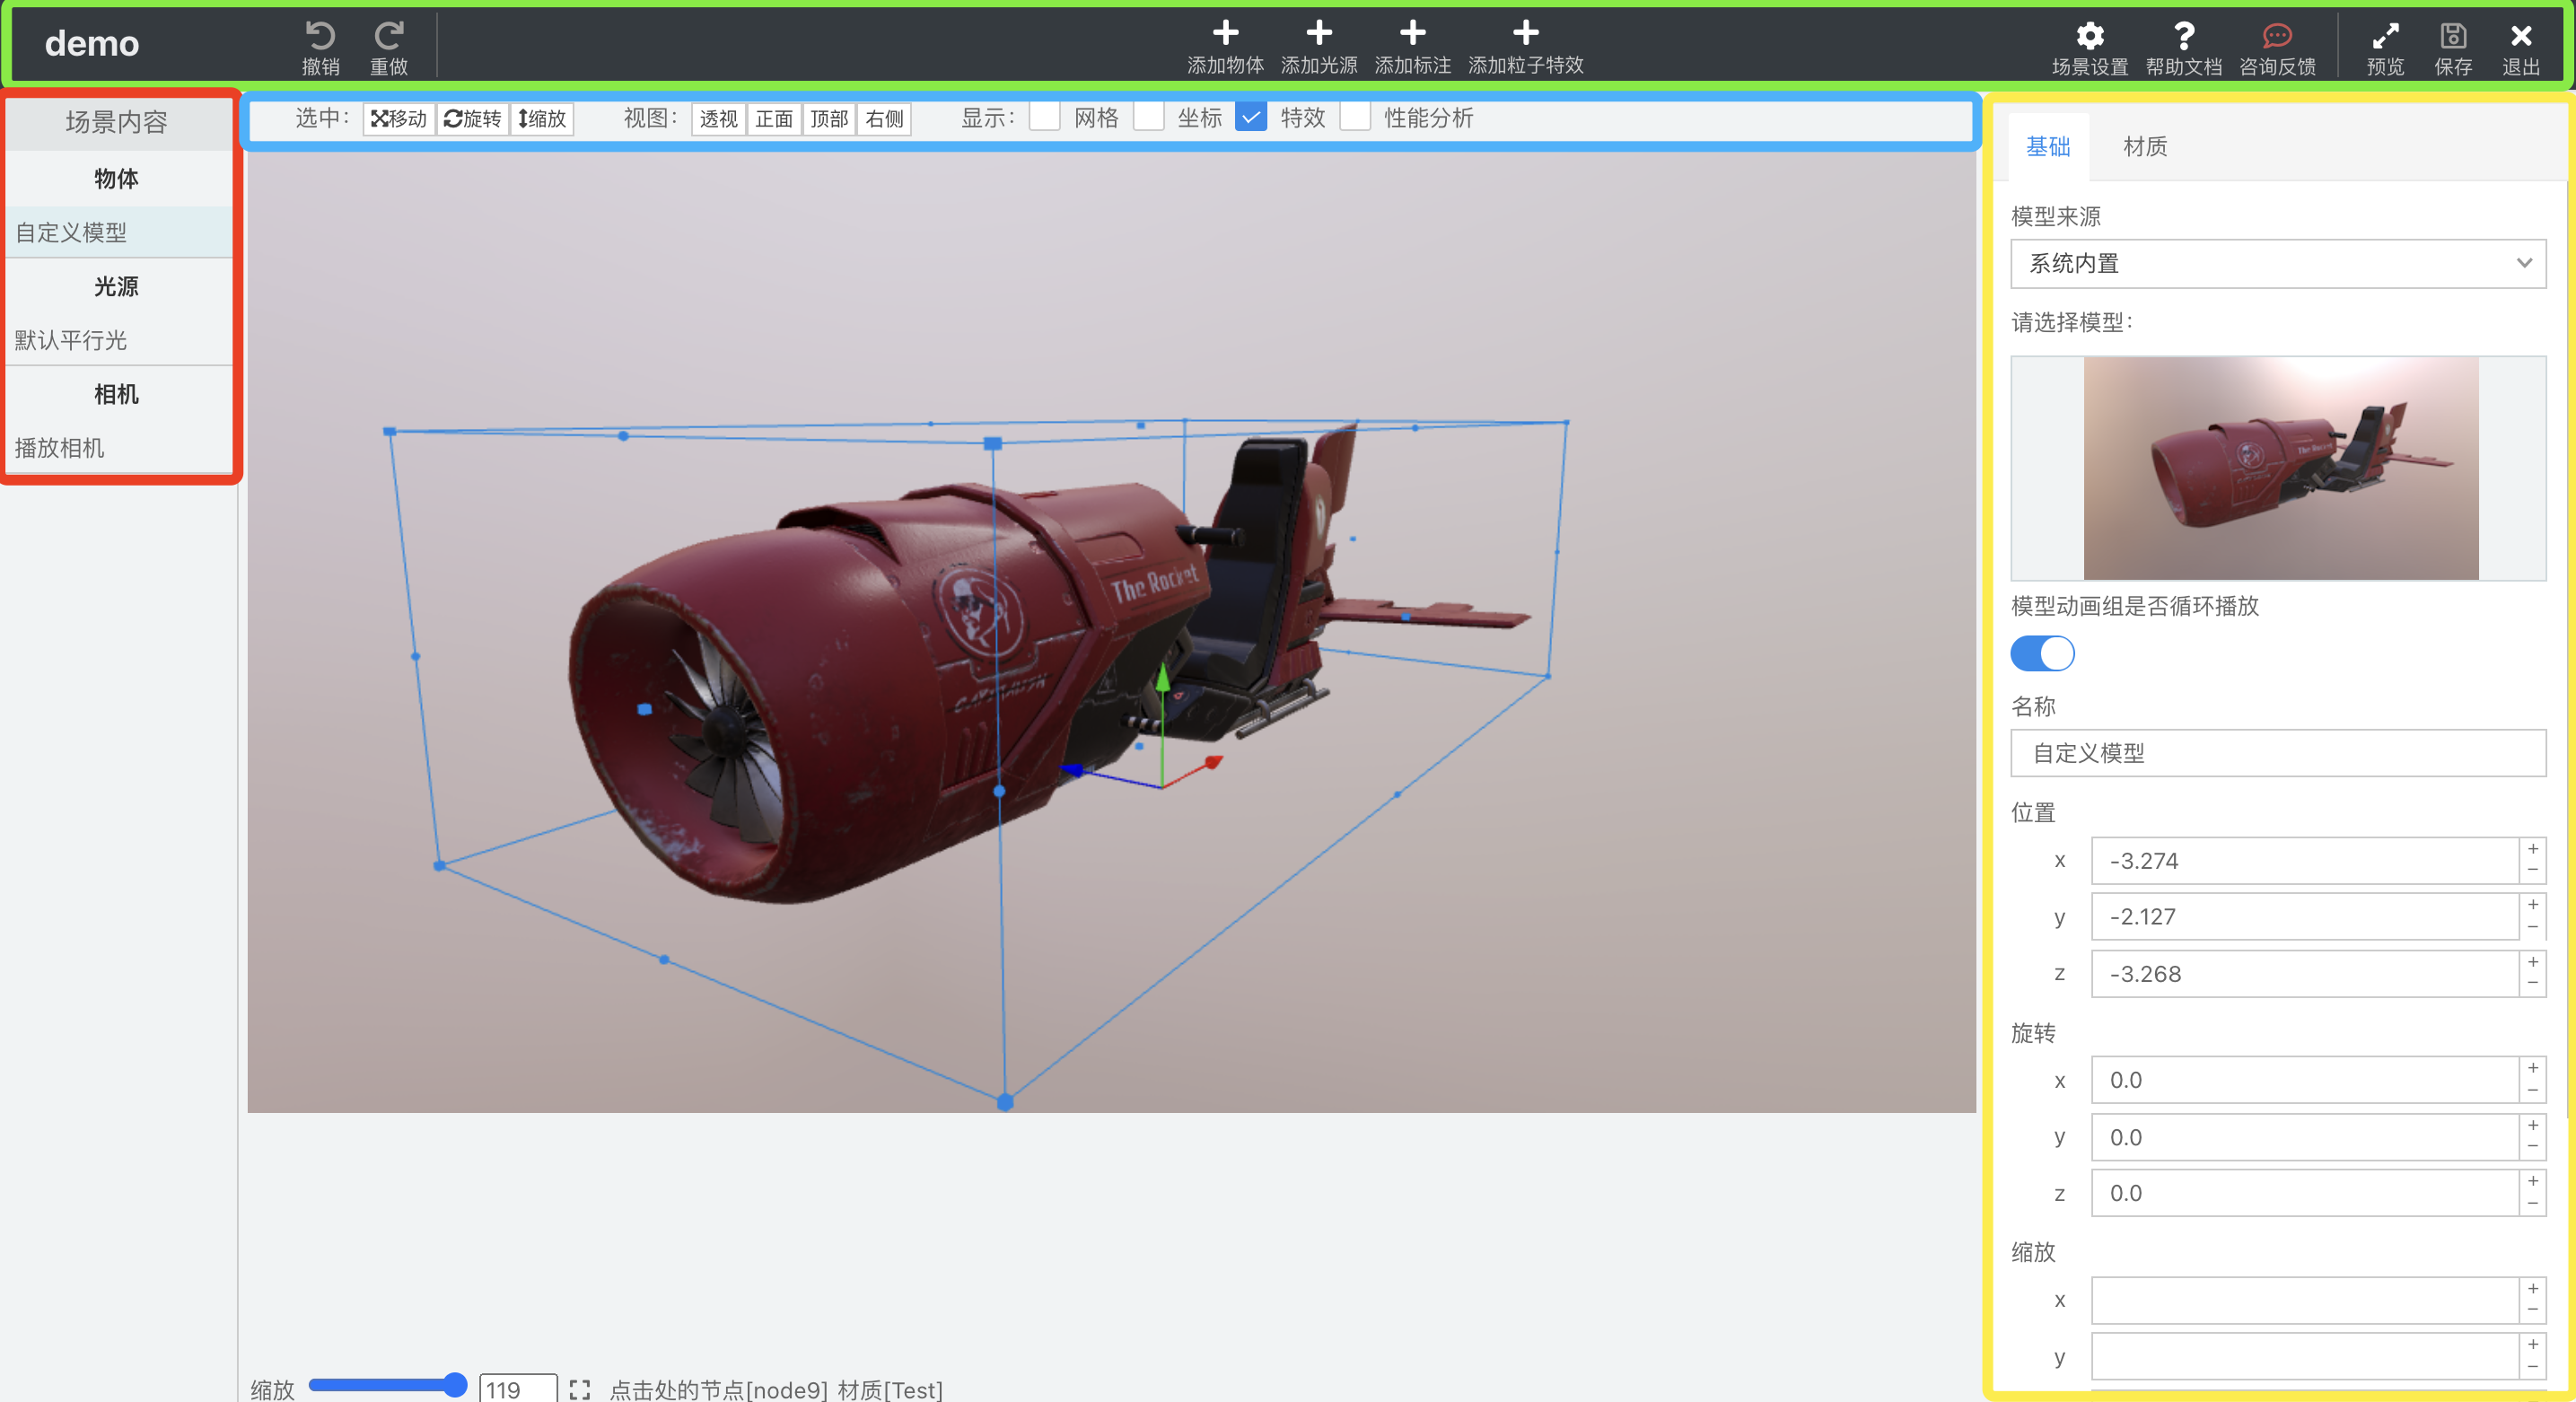This screenshot has width=2576, height=1402.
Task: Click the red X-axis gizmo arrow
Action: pyautogui.click(x=1214, y=762)
